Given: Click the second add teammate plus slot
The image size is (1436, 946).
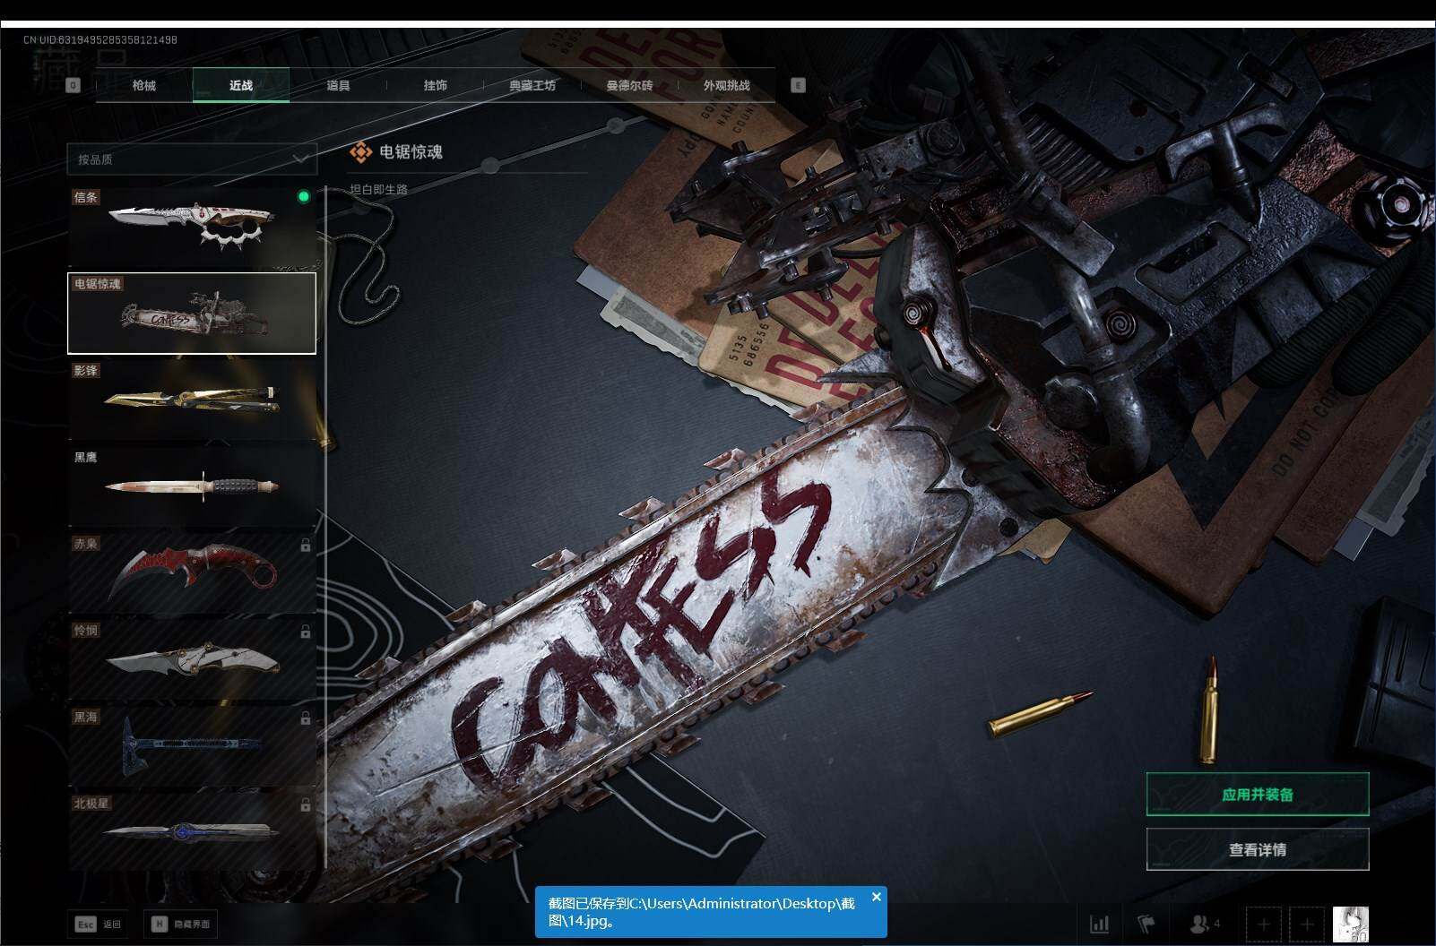Looking at the screenshot, I should pyautogui.click(x=1307, y=924).
